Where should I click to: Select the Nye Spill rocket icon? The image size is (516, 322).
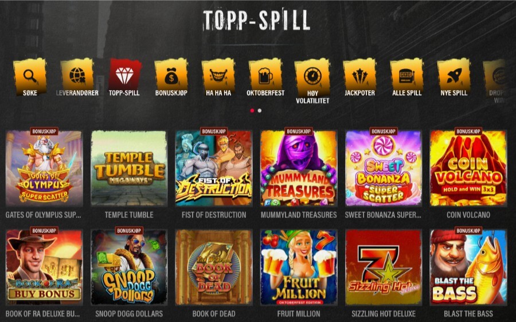tap(454, 76)
